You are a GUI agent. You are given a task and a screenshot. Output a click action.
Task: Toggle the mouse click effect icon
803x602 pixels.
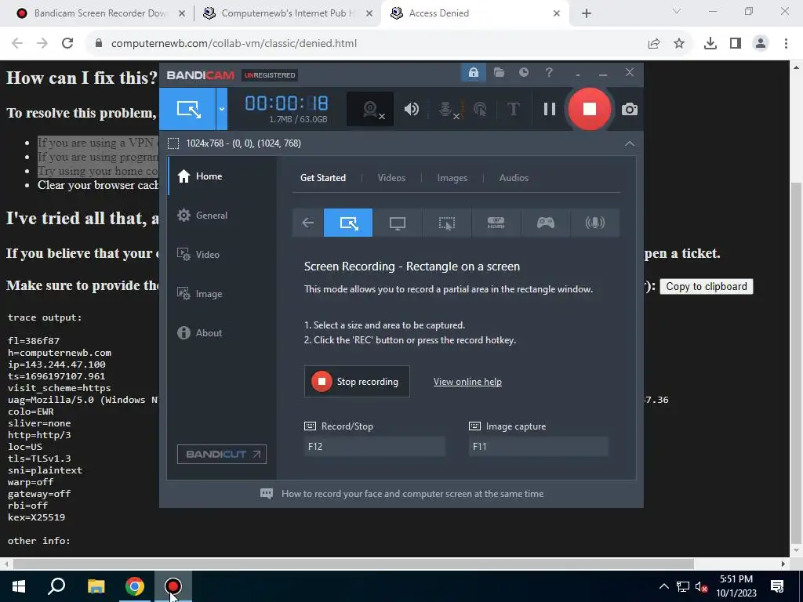pyautogui.click(x=480, y=109)
